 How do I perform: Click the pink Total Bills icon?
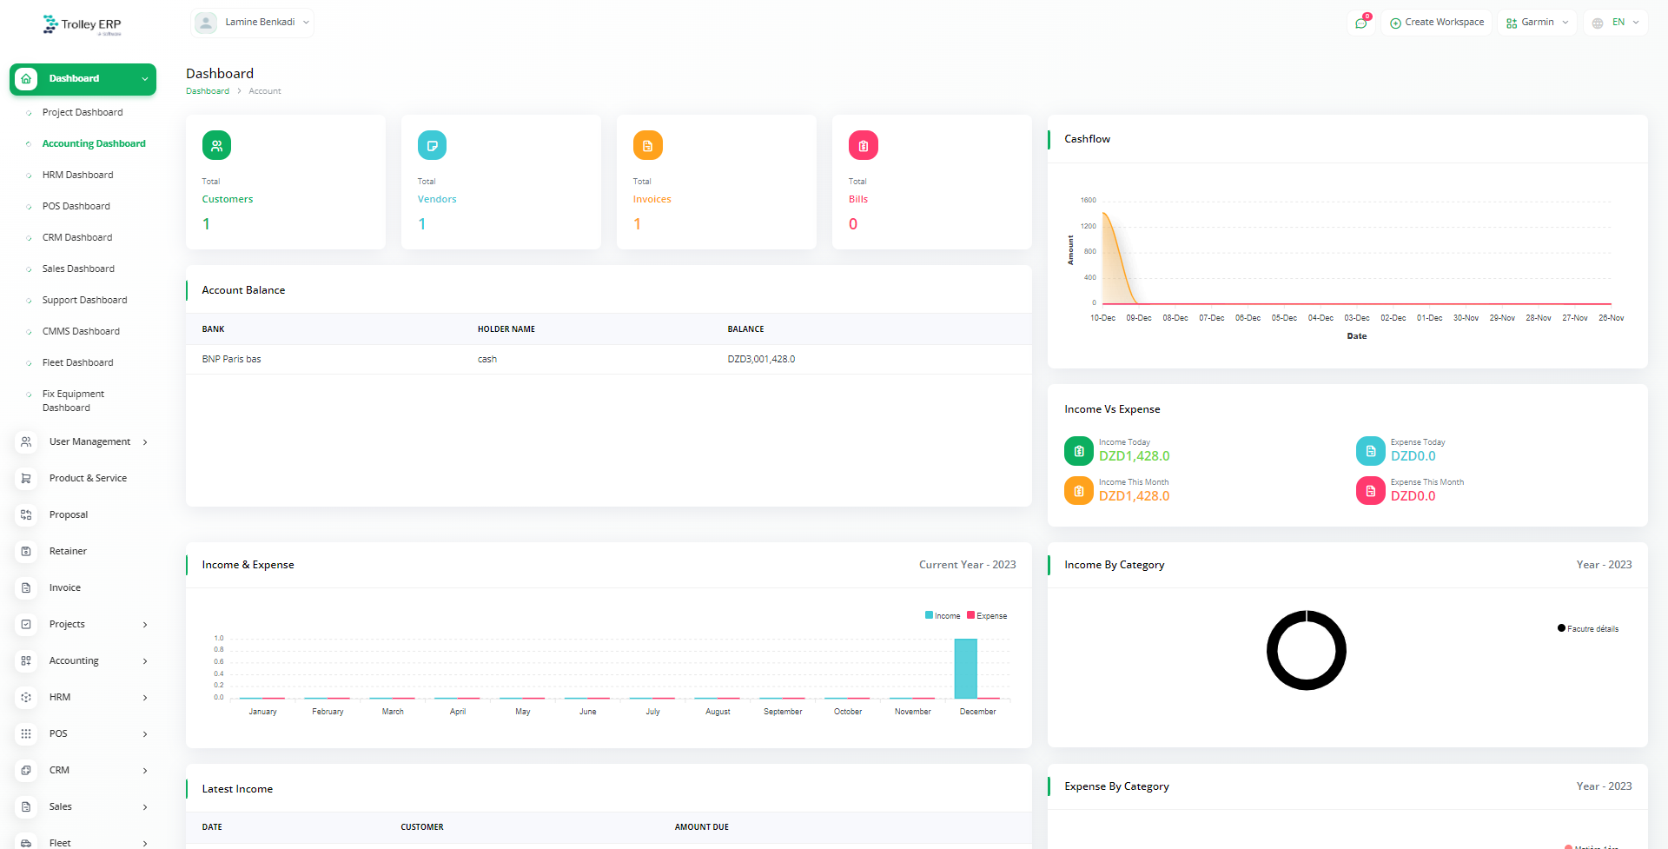[x=863, y=145]
